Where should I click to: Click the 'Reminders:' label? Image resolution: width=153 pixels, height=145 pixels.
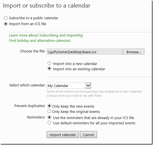pos(36,117)
